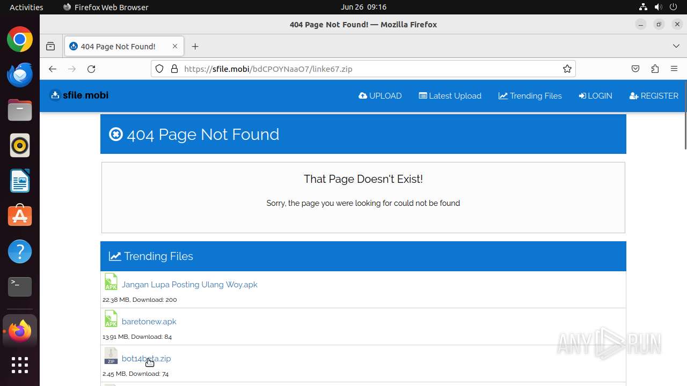
Task: Bookmark this page with the star icon
Action: click(x=567, y=69)
